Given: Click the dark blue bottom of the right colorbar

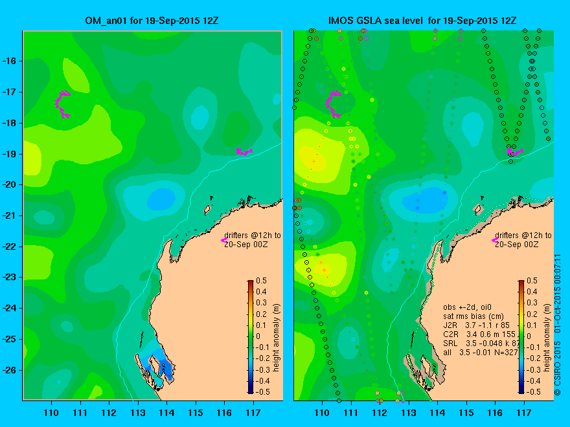Looking at the screenshot, I should click(521, 390).
